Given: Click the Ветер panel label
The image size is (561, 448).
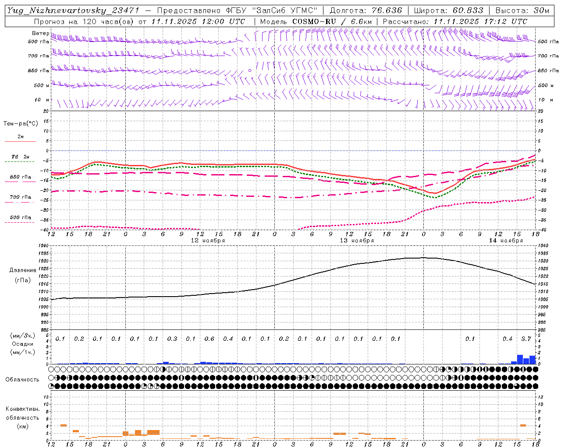Looking at the screenshot, I should (40, 33).
